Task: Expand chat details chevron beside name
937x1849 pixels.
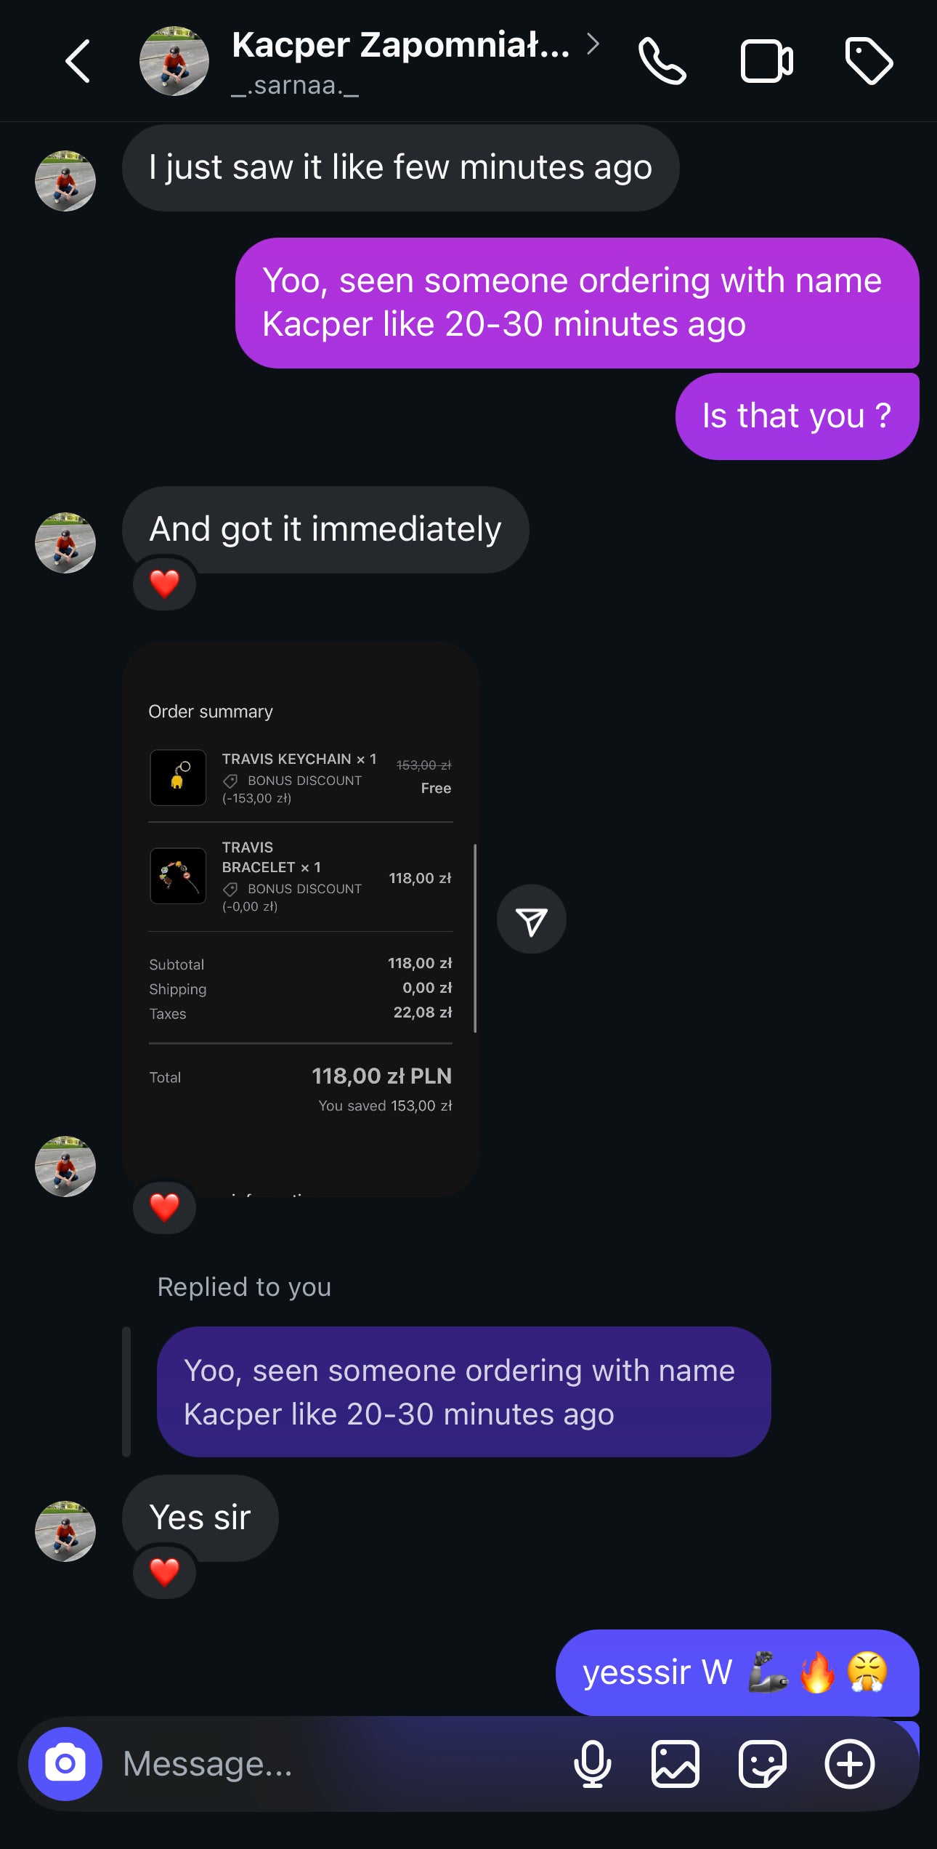Action: click(x=593, y=44)
